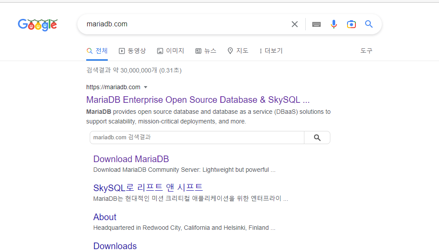Switch to the 지도 maps tab
Viewport: 439px width, 250px height.
(238, 51)
